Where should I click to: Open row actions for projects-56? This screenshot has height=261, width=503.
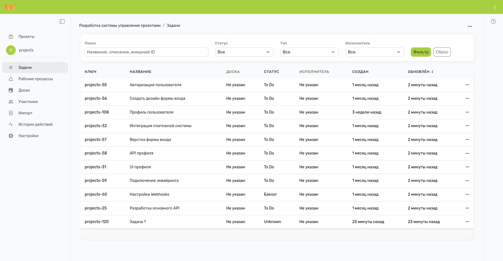point(467,98)
